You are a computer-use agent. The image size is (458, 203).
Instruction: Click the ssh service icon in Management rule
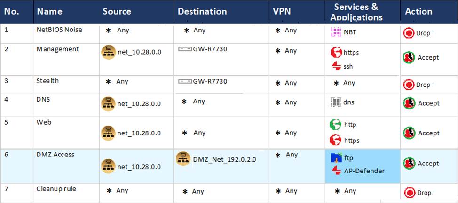pos(336,66)
